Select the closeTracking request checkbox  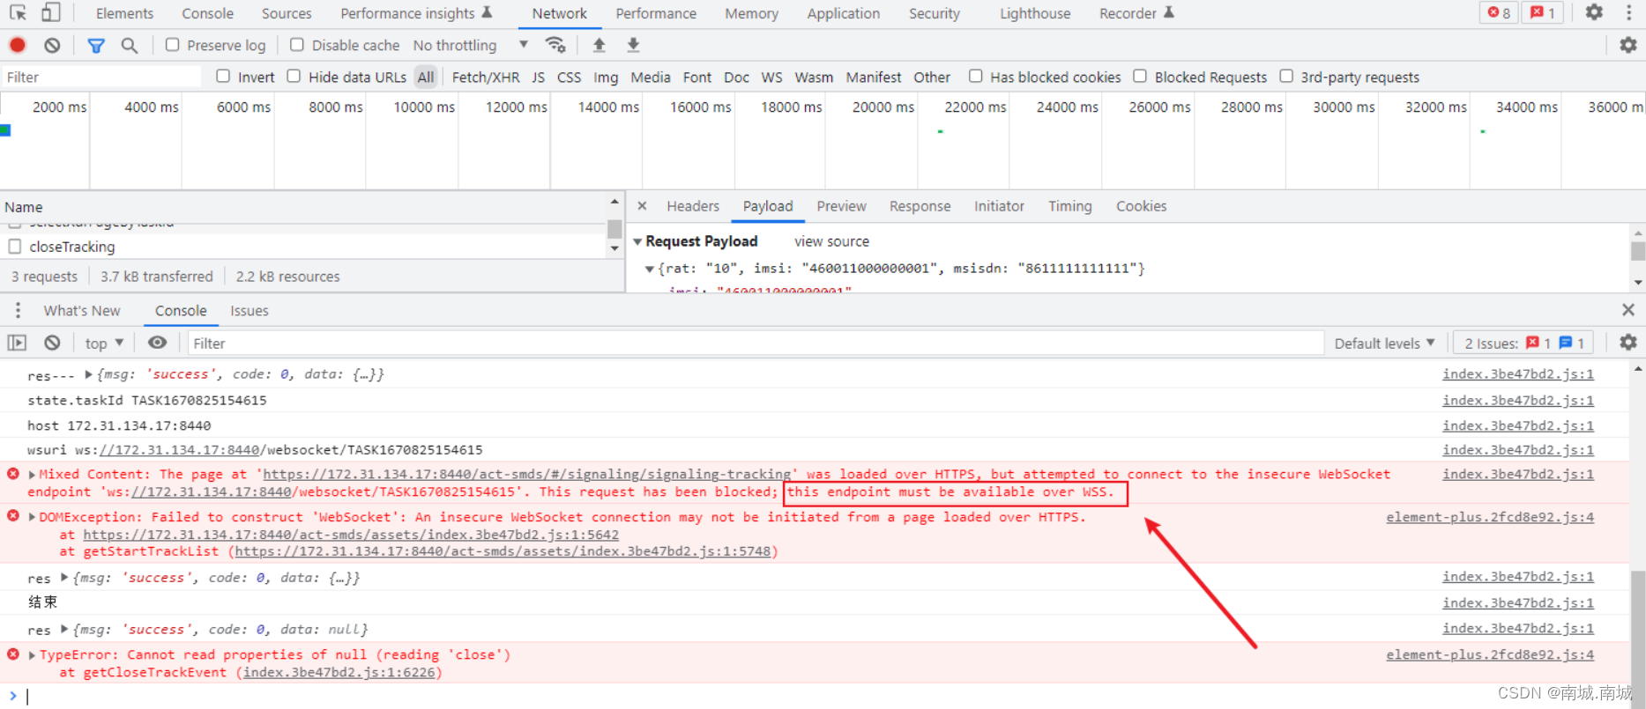coord(15,247)
